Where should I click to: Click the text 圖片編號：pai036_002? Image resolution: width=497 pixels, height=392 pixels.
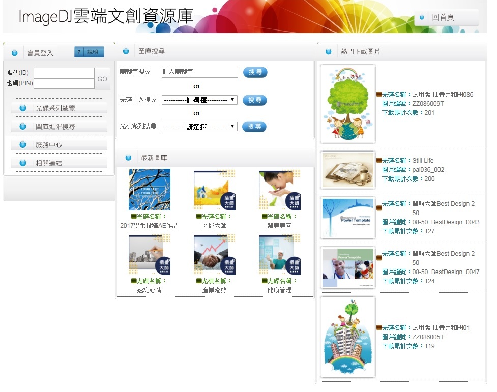[413, 170]
